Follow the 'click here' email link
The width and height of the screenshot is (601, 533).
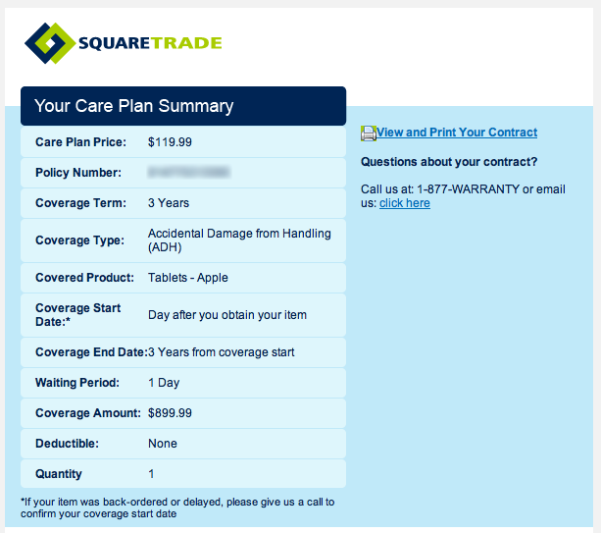pos(405,203)
